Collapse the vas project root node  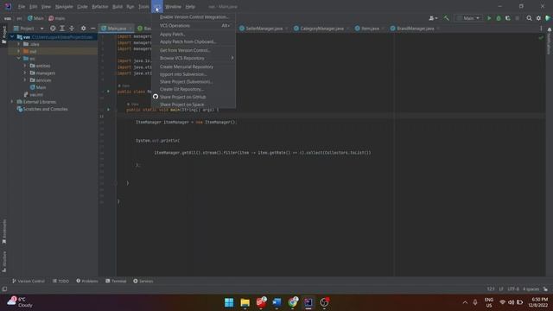(12, 37)
